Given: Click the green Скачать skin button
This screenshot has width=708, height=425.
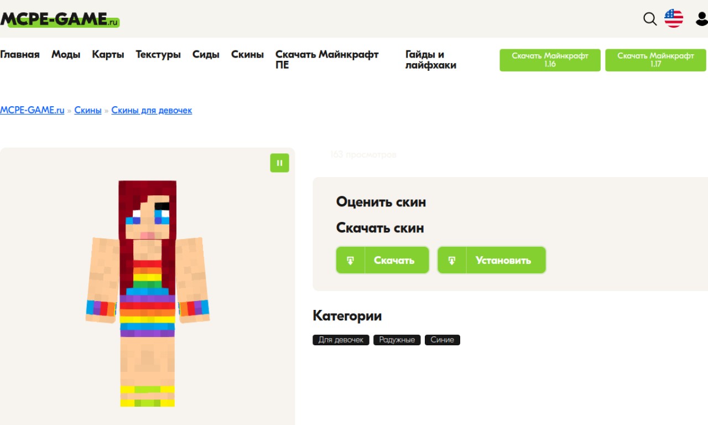Looking at the screenshot, I should (x=383, y=260).
